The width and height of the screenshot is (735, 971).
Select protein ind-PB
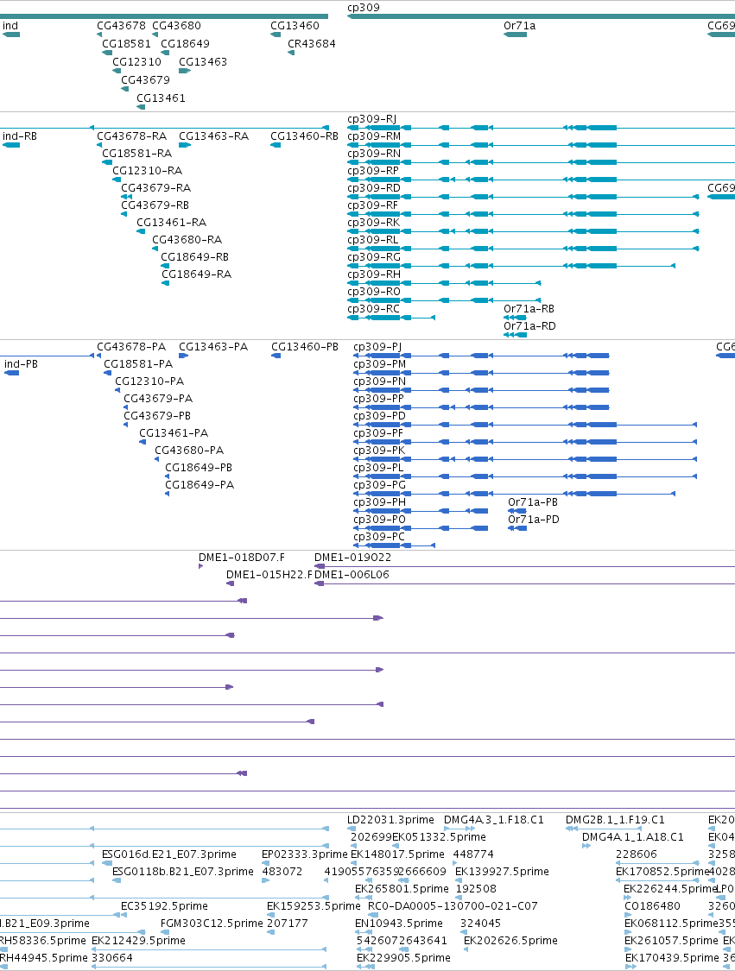tap(21, 363)
